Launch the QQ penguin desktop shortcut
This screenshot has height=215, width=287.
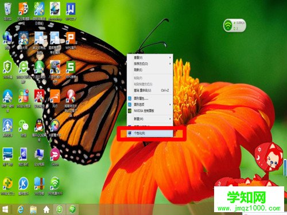pyautogui.click(x=39, y=125)
